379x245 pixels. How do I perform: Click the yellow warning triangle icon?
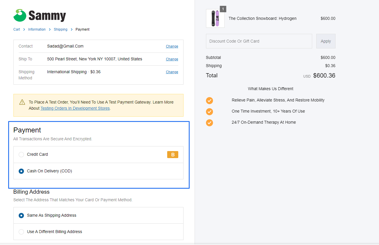[22, 102]
